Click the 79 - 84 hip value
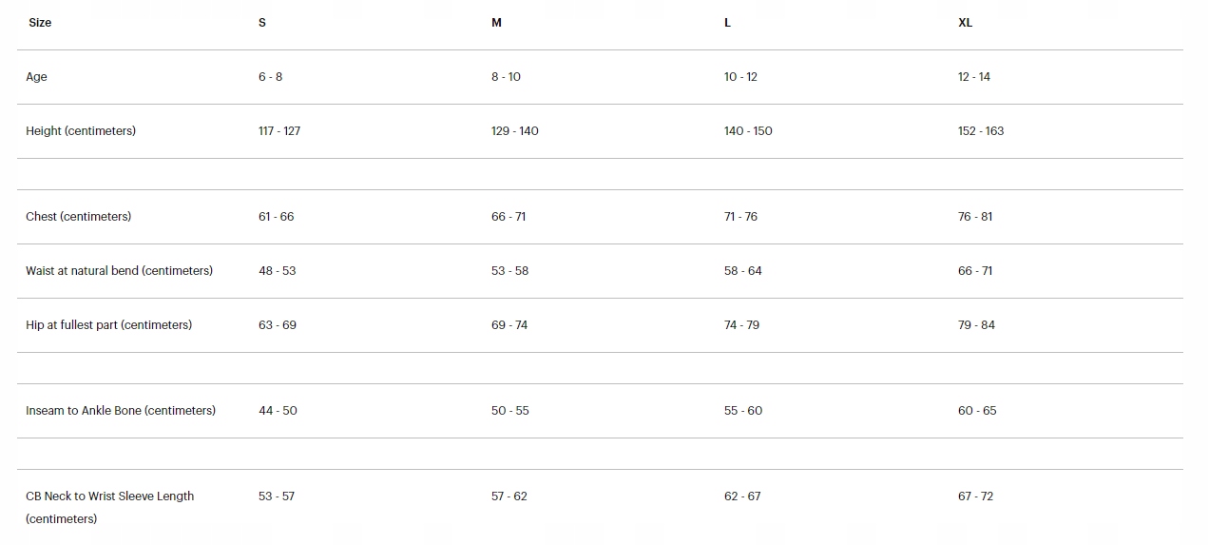 (x=977, y=325)
